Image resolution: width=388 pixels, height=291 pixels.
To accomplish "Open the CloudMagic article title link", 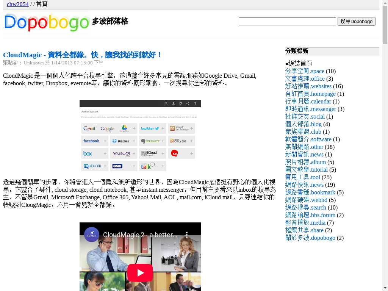I will point(82,55).
